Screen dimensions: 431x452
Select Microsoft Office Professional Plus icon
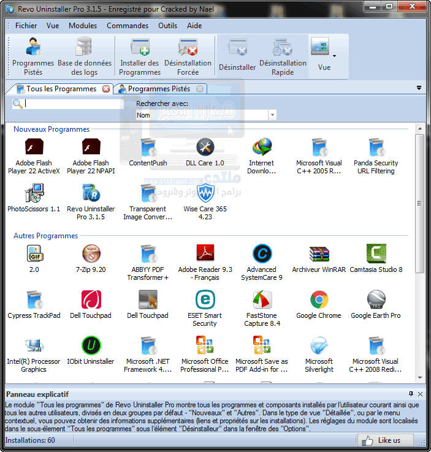click(x=205, y=355)
